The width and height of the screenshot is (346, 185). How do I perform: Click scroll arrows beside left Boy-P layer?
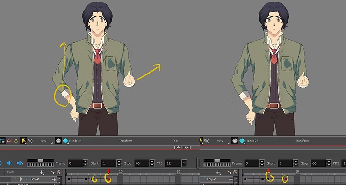(59, 179)
